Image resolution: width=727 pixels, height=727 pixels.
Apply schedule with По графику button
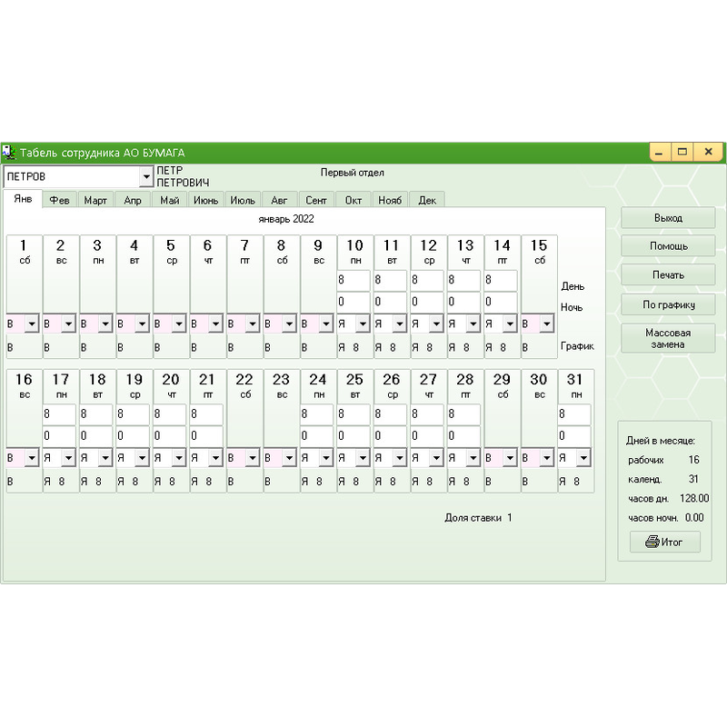pos(668,304)
